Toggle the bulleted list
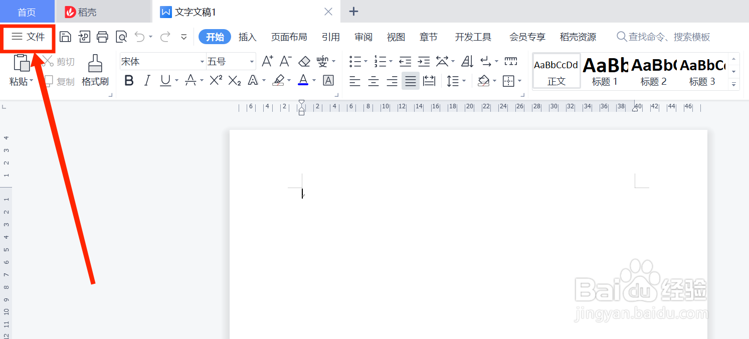The width and height of the screenshot is (749, 339). (x=355, y=60)
